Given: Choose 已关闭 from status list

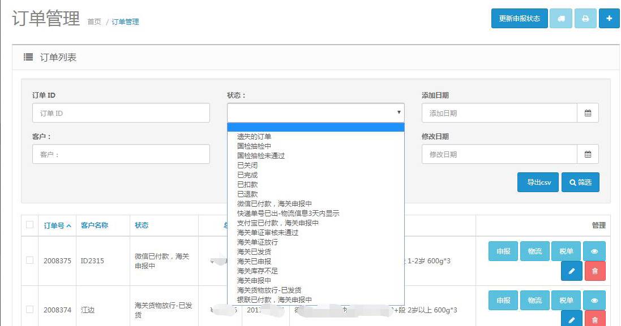Looking at the screenshot, I should click(247, 165).
